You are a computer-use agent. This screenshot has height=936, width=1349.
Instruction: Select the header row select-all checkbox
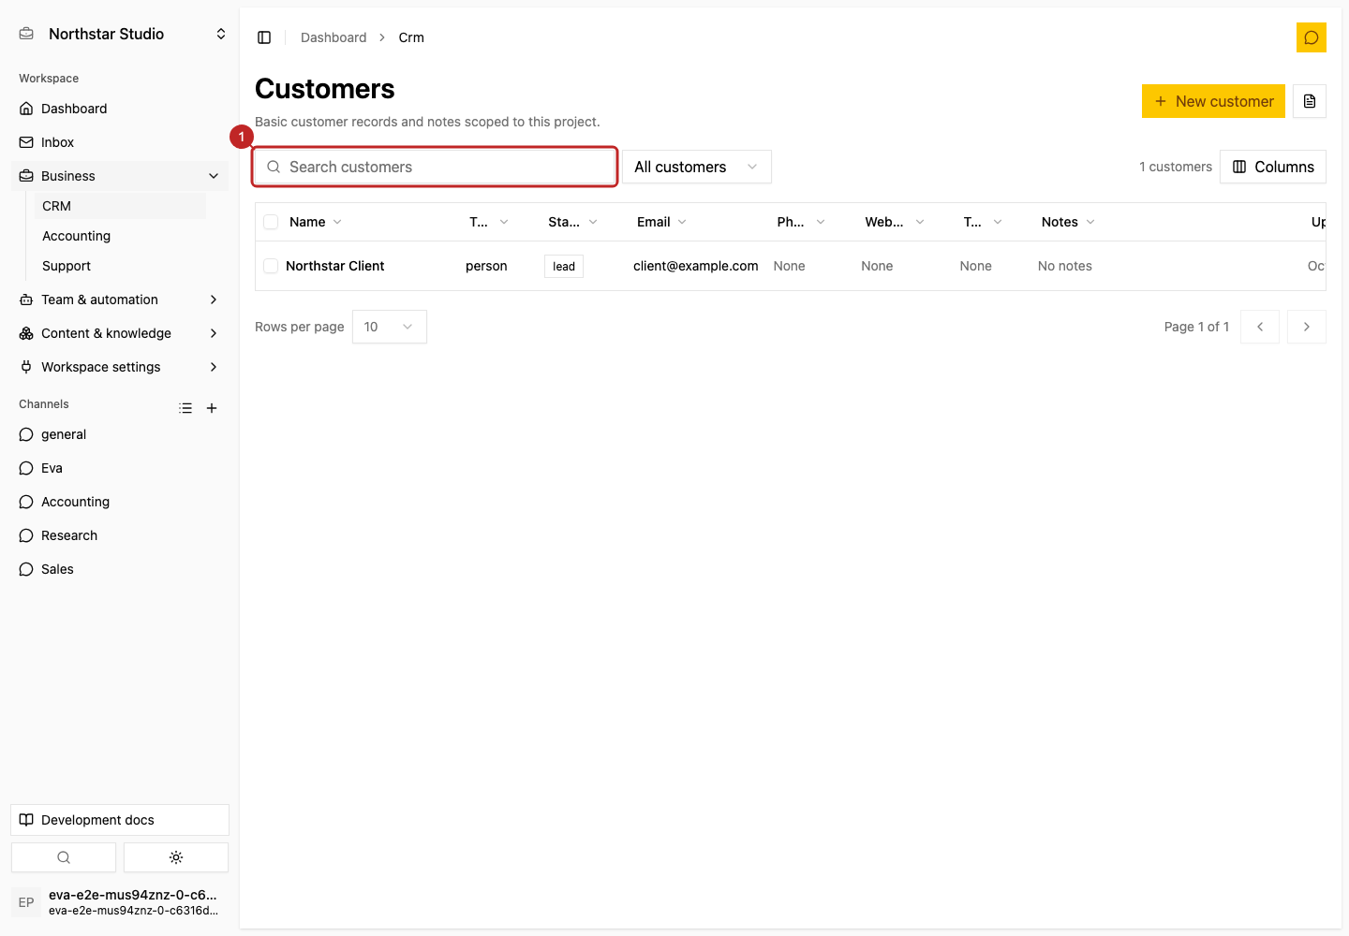271,222
